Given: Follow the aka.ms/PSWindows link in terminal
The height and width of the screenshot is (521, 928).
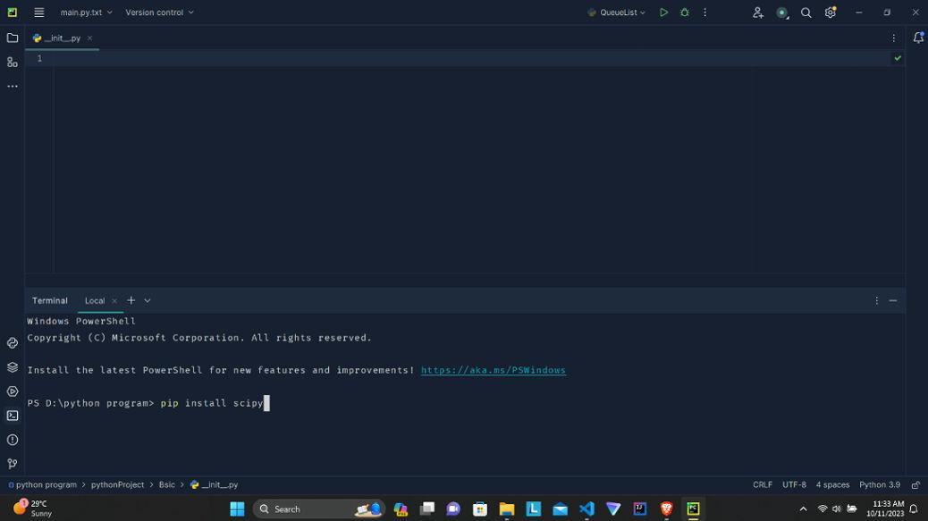Looking at the screenshot, I should tap(493, 369).
